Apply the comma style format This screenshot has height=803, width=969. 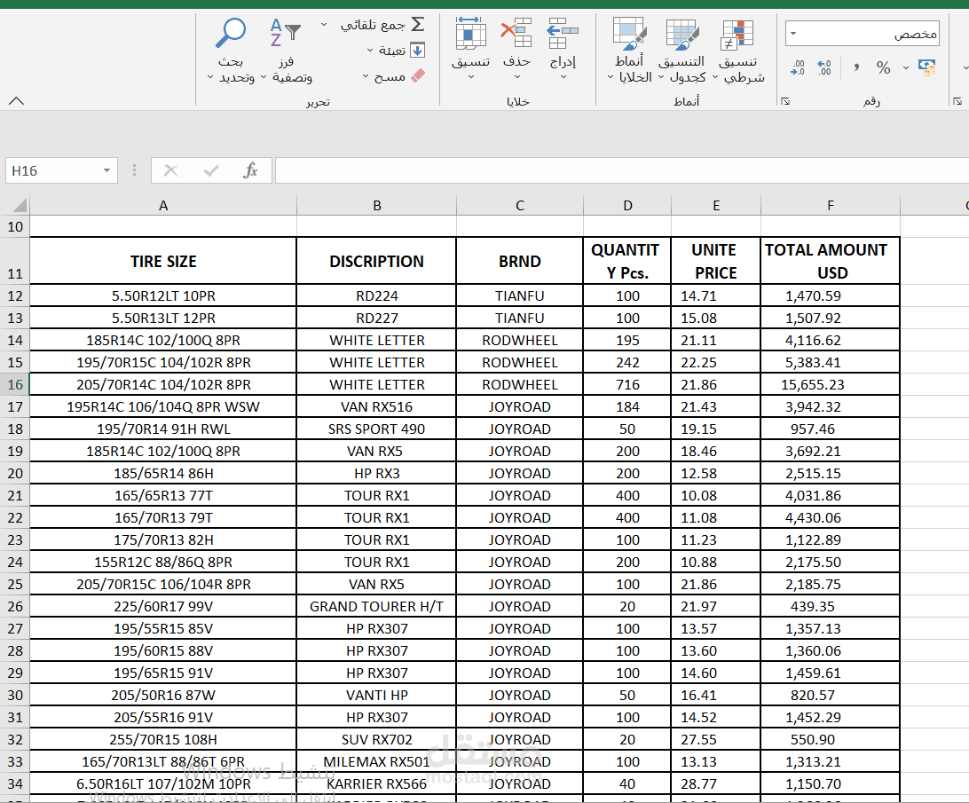[856, 67]
